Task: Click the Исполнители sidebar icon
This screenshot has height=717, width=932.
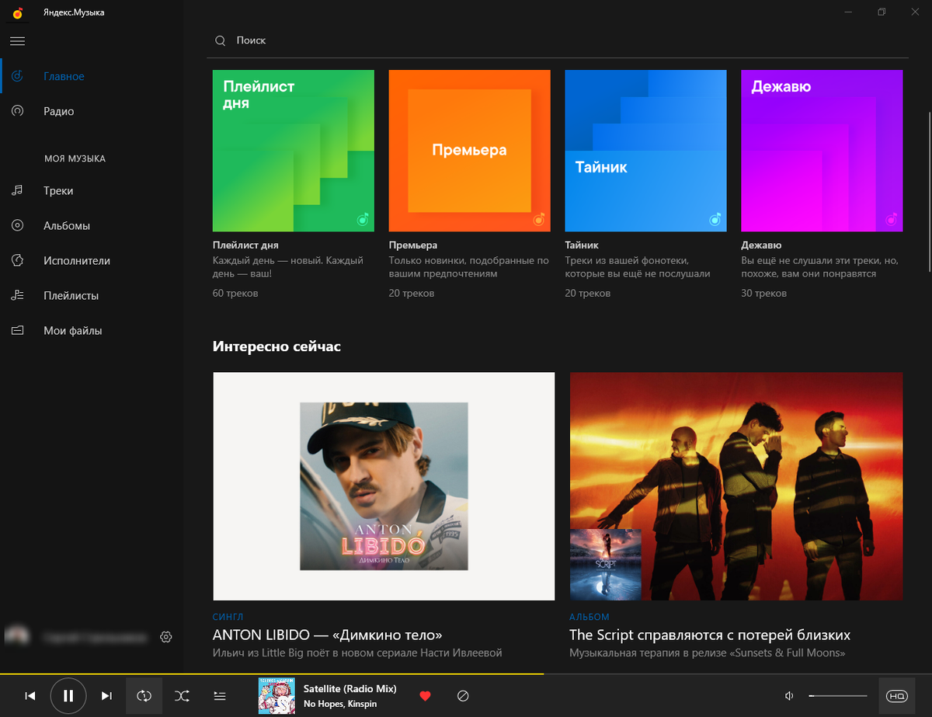Action: pyautogui.click(x=17, y=260)
